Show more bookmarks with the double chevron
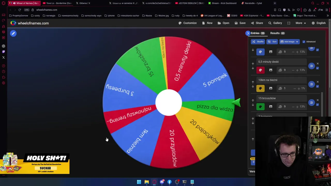Image resolution: width=331 pixels, height=186 pixels. tap(328, 16)
